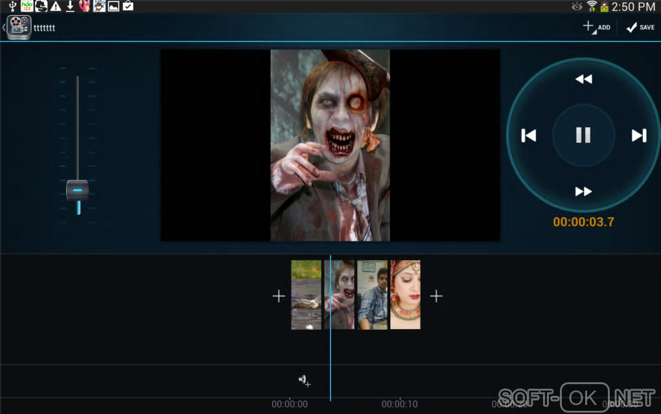Tap the zombie video preview
The width and height of the screenshot is (661, 414).
pyautogui.click(x=330, y=145)
